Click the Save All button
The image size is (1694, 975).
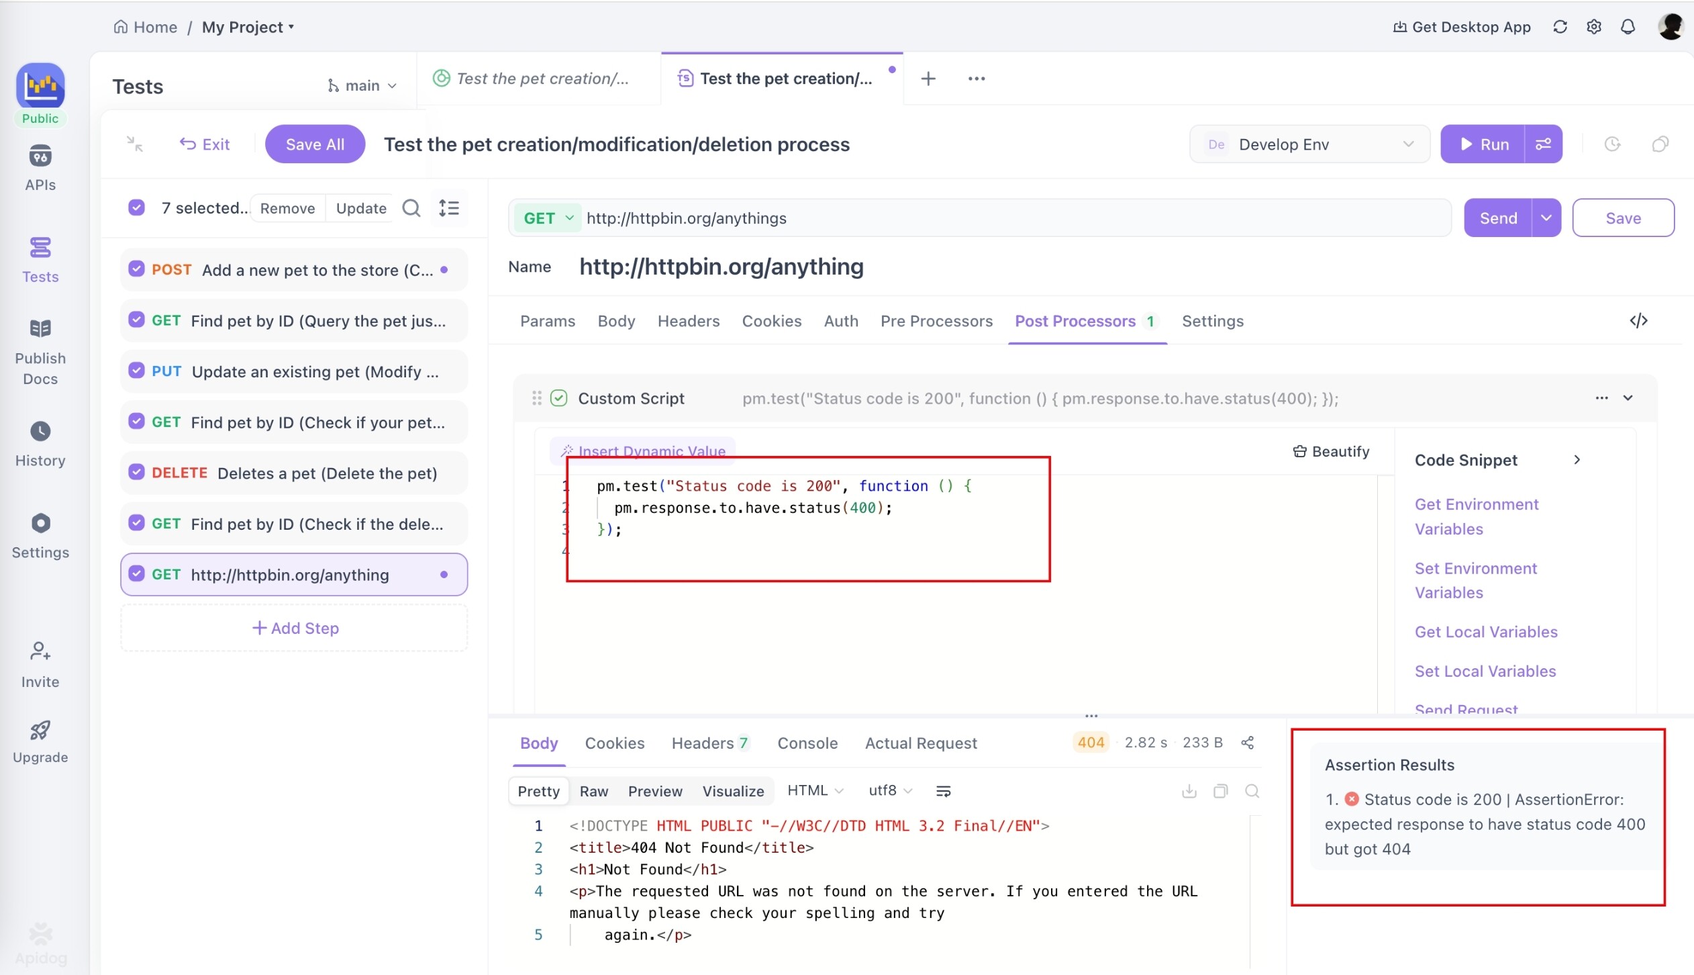315,144
